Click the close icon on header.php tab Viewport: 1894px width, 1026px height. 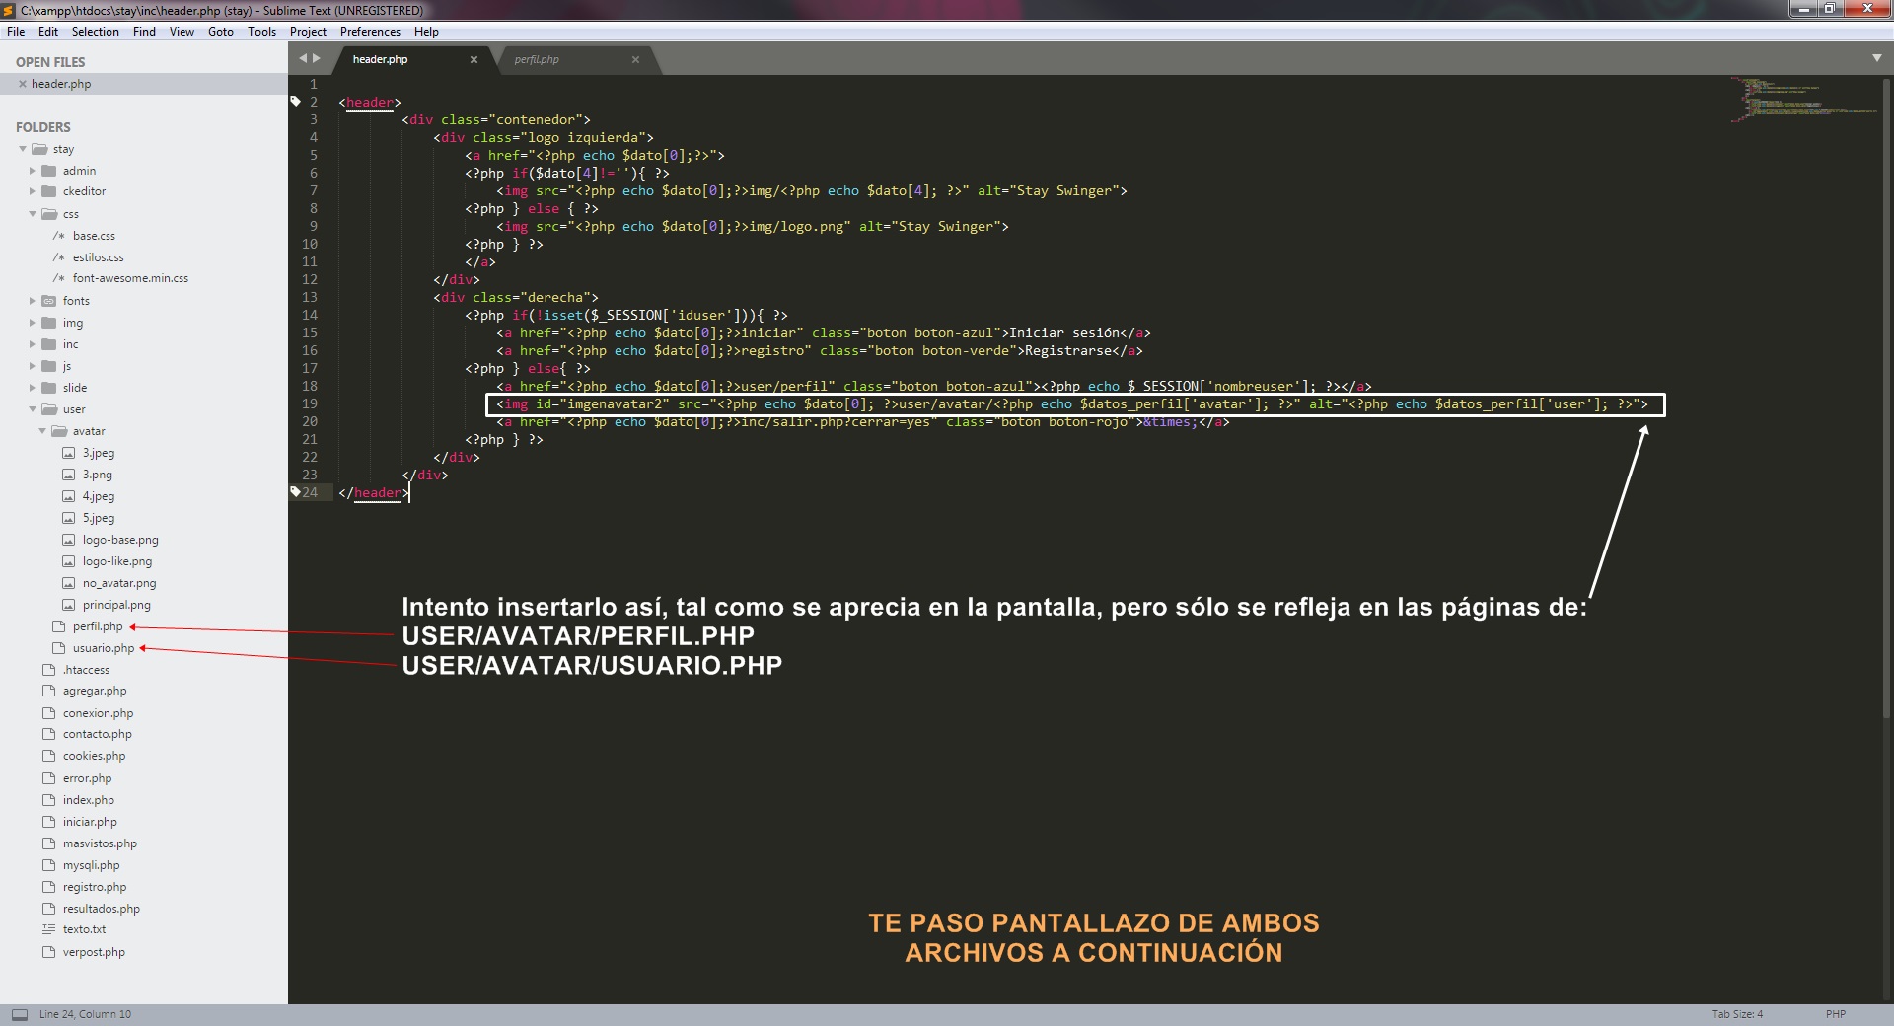pos(473,60)
